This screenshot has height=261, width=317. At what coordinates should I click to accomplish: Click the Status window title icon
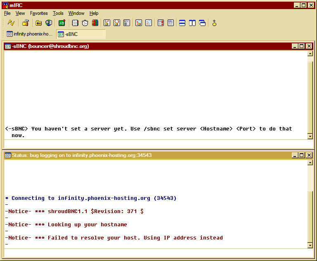coord(8,155)
